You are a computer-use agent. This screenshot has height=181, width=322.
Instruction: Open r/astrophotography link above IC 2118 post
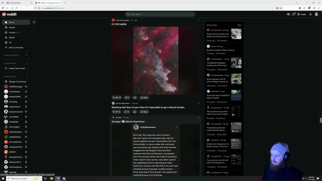(122, 20)
